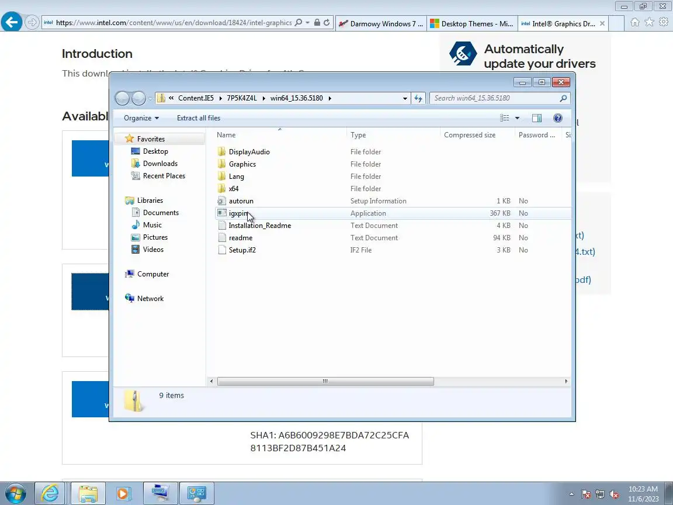Select the readme text document icon
Image resolution: width=673 pixels, height=505 pixels.
pyautogui.click(x=221, y=237)
